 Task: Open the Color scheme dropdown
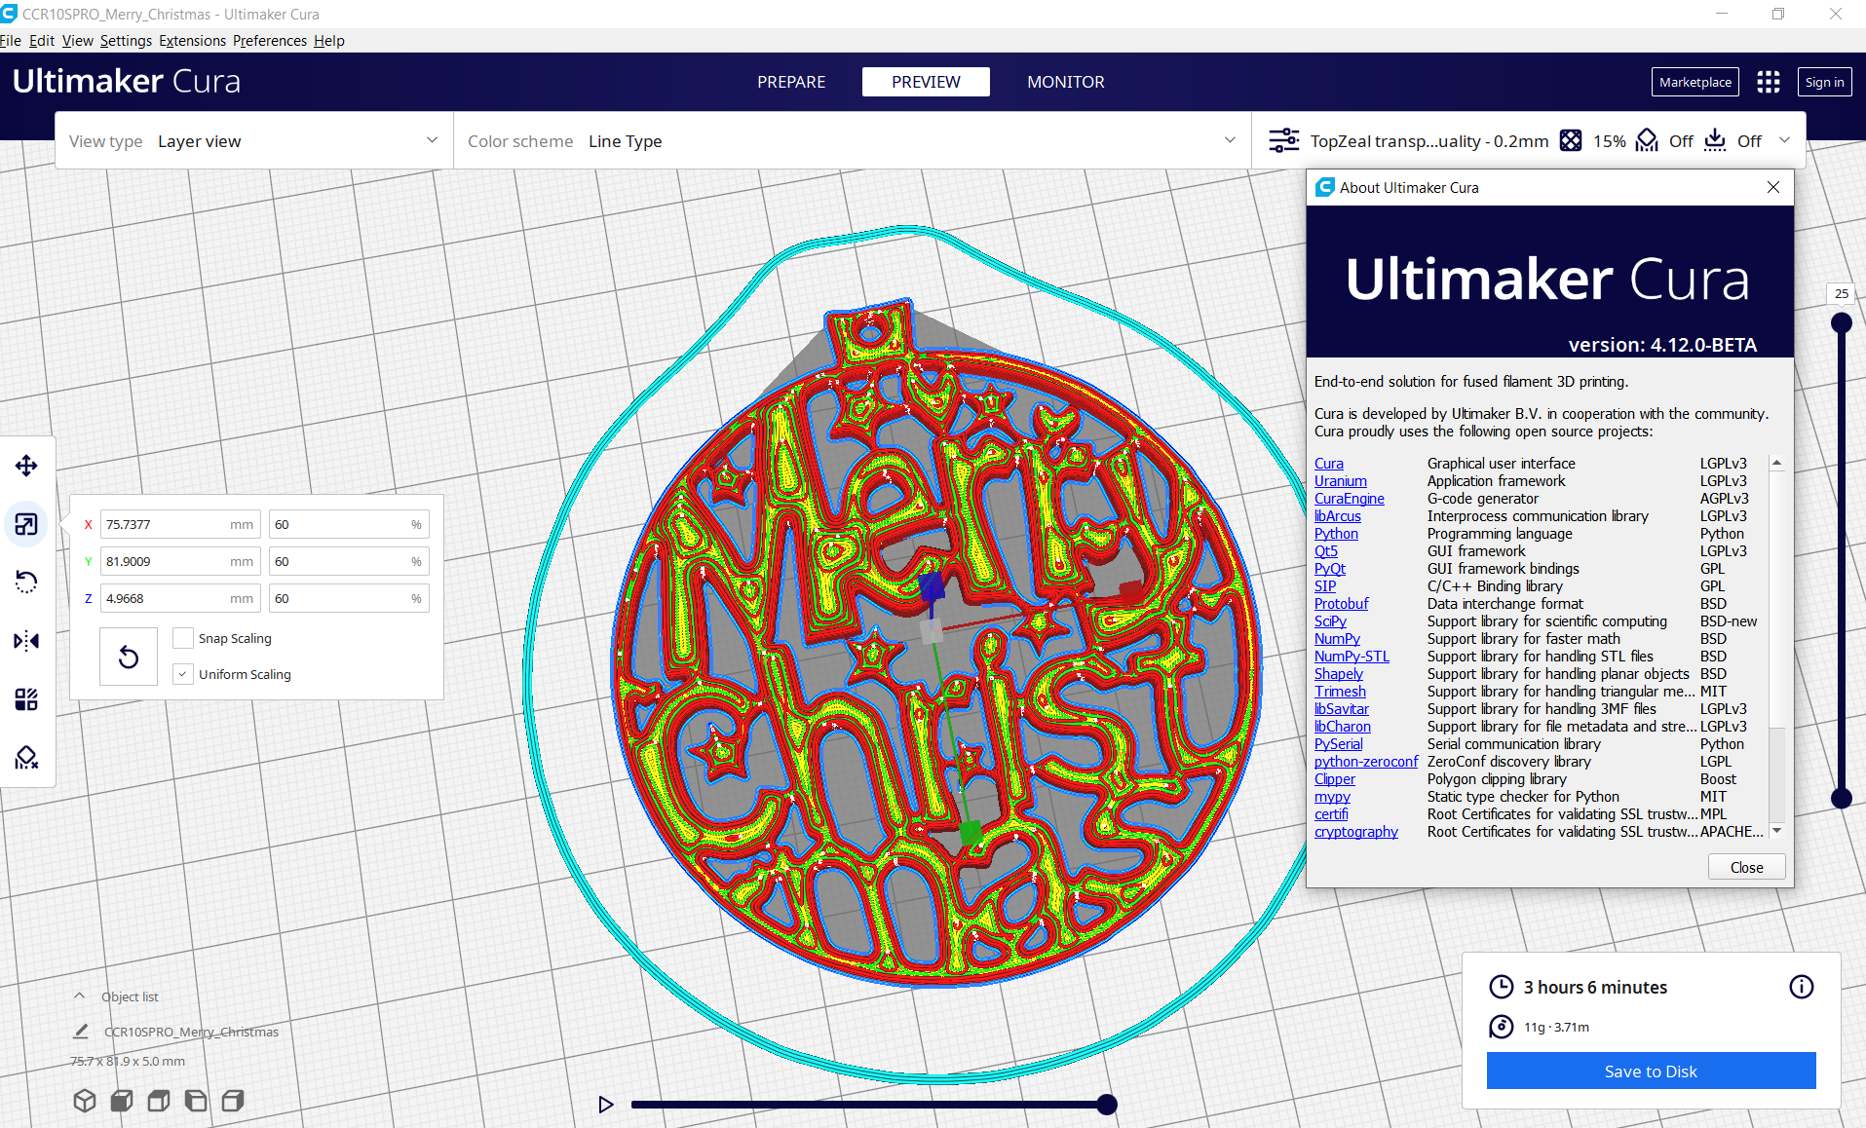[852, 141]
